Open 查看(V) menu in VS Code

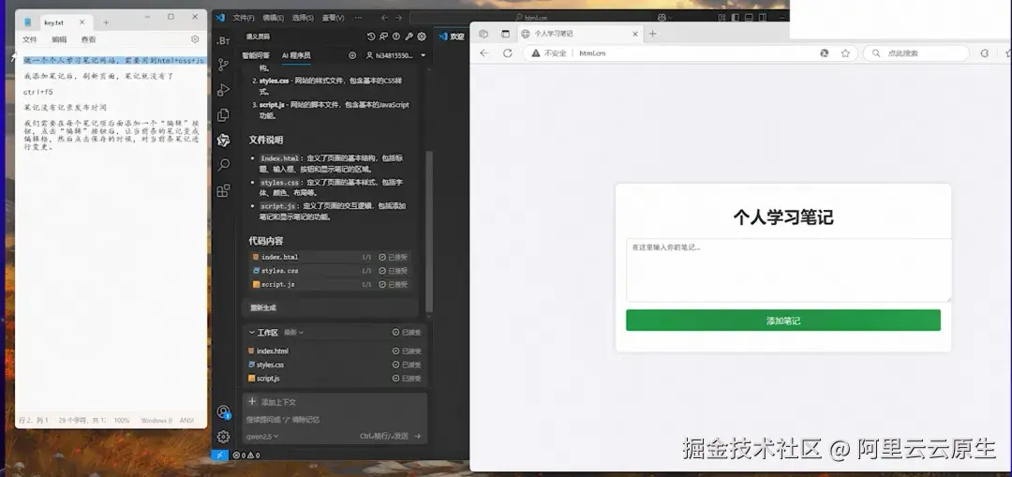333,18
